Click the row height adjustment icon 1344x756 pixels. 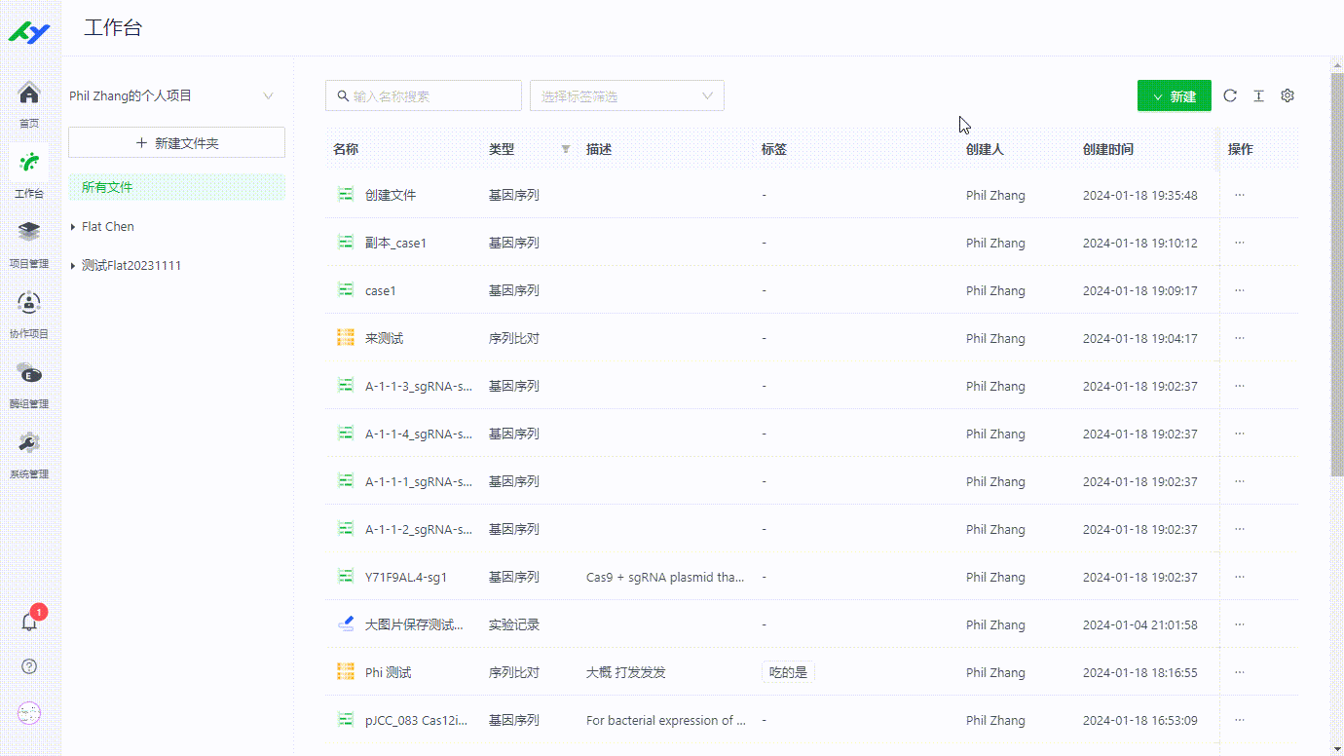pos(1258,95)
